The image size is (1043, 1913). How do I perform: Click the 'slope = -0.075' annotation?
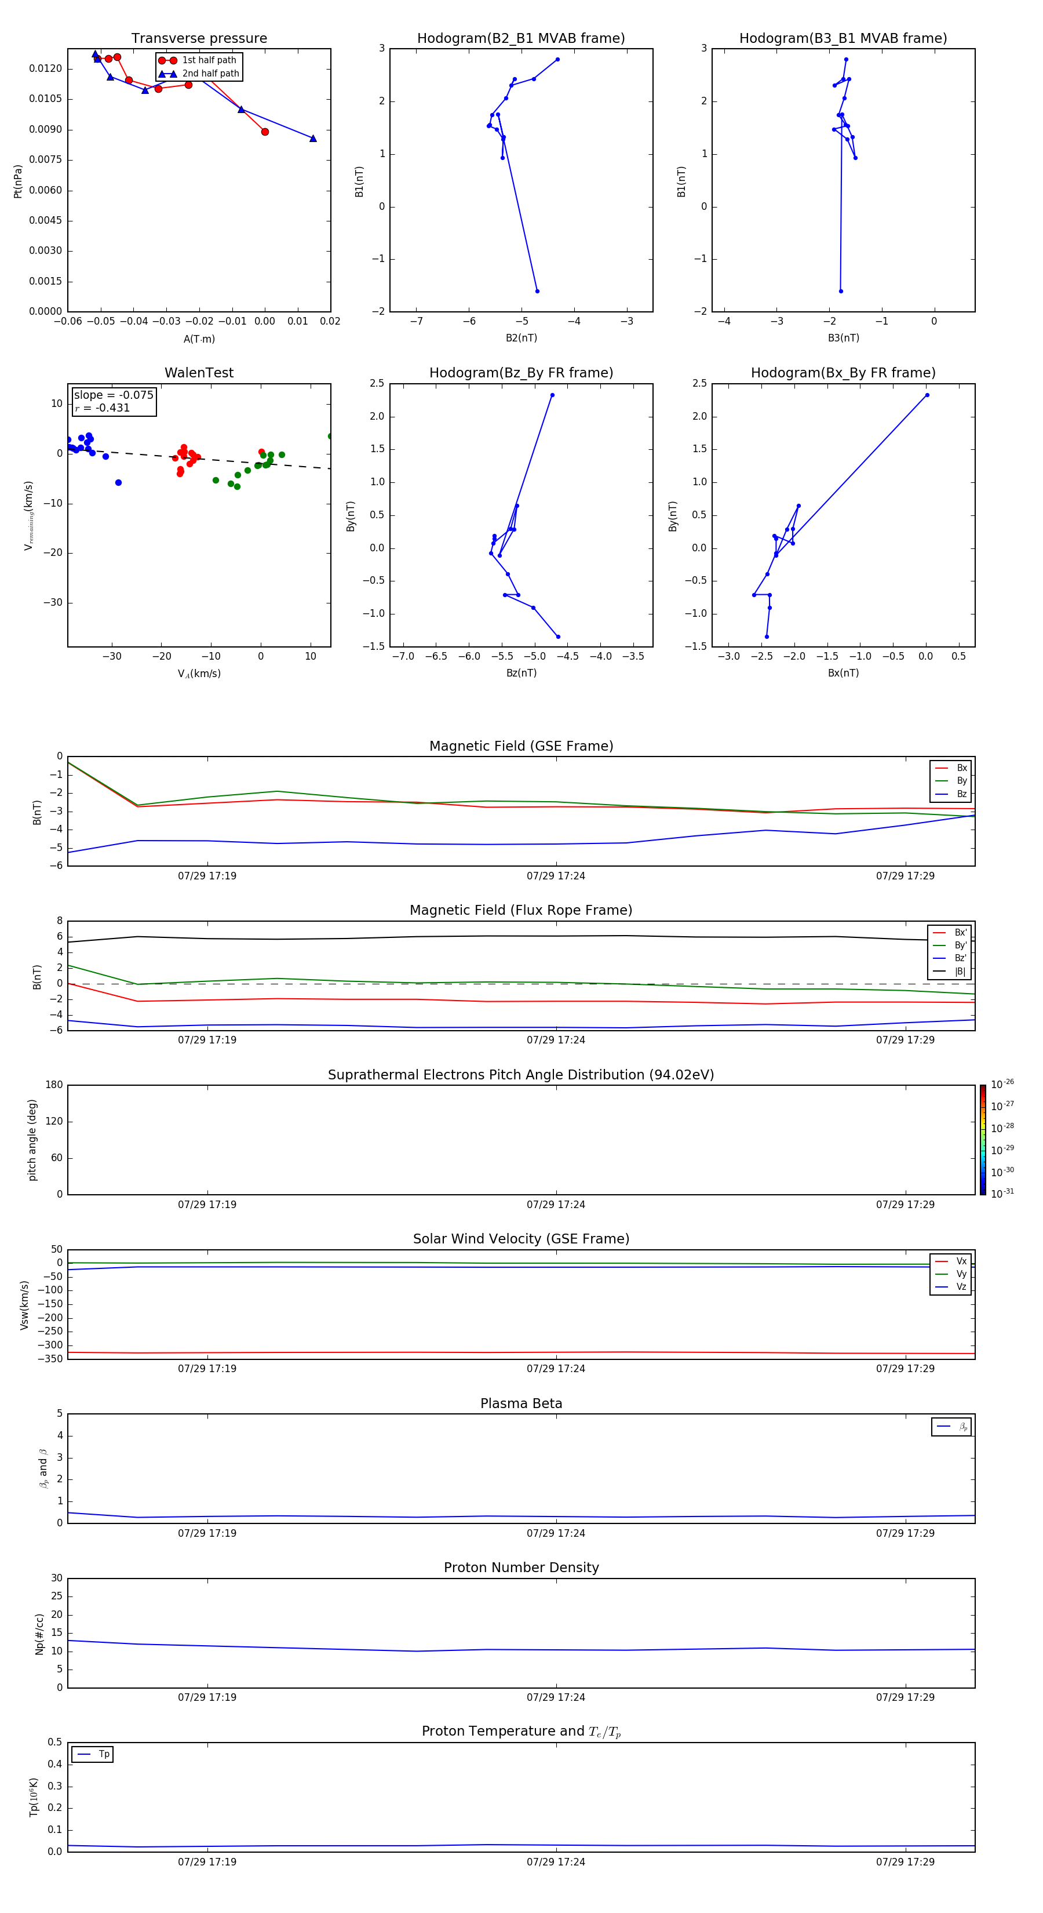pos(114,395)
